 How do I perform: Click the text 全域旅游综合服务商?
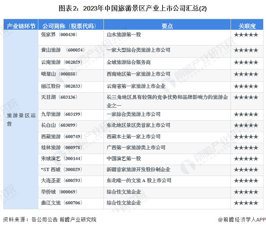[x=129, y=62]
